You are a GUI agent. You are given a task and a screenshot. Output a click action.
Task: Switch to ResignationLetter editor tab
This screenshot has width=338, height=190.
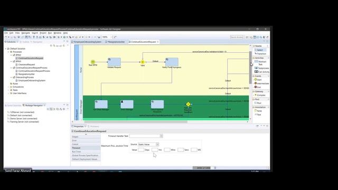click(x=115, y=42)
